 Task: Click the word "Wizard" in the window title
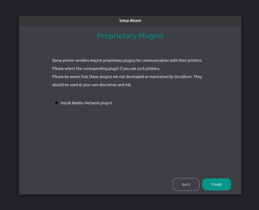point(136,21)
